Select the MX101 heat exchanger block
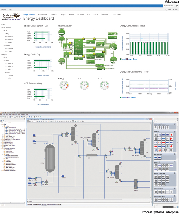This screenshot has height=215, width=179. pos(136,184)
